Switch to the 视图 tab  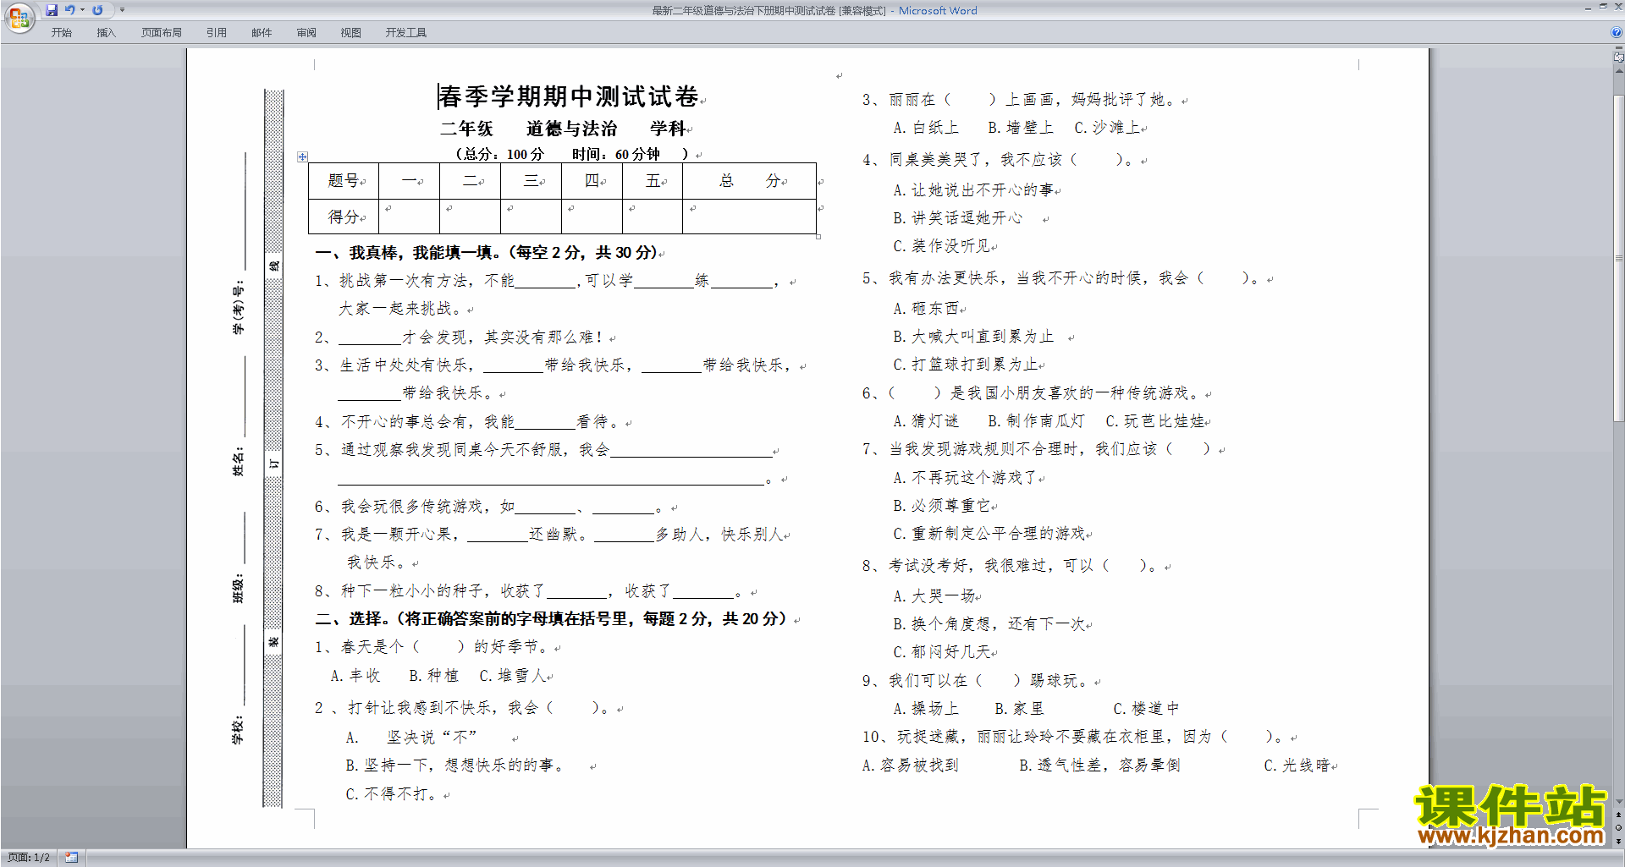(351, 32)
